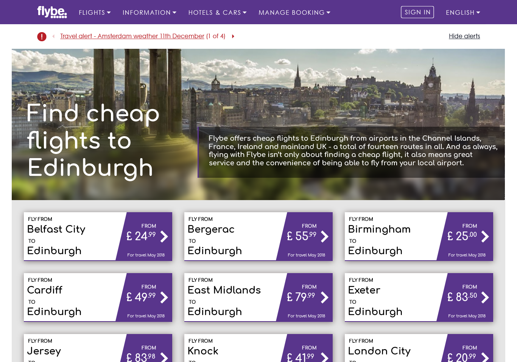Click the £24.99 Belfast City price

[x=141, y=236]
